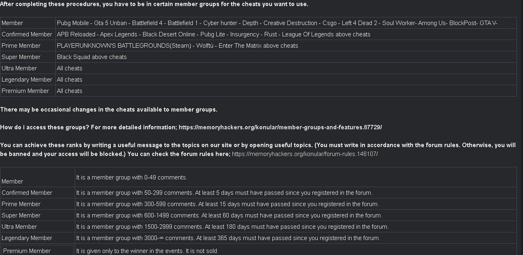523x255 pixels.
Task: Click the APB Reloaded cheats list text
Action: [214, 34]
